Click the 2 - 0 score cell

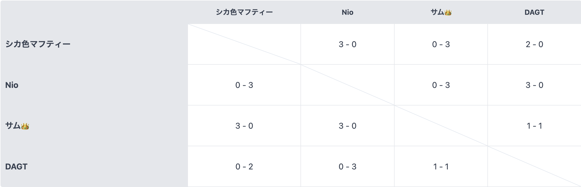tap(534, 44)
